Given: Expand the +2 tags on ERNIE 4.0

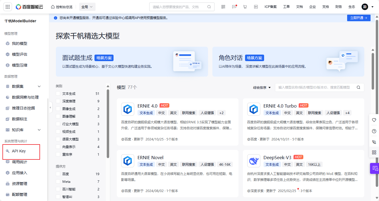Looking at the screenshot, I should (x=221, y=113).
